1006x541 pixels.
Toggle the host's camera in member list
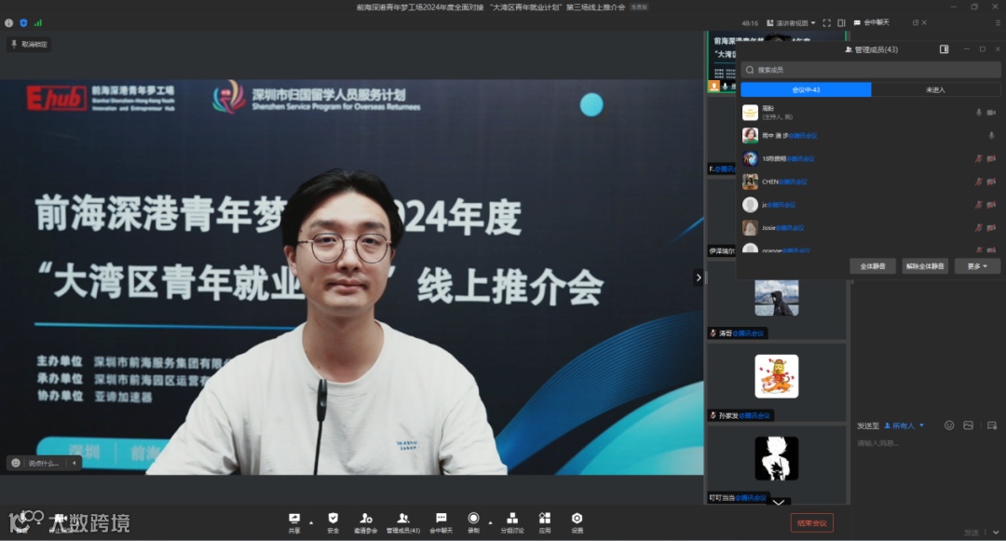pos(991,113)
